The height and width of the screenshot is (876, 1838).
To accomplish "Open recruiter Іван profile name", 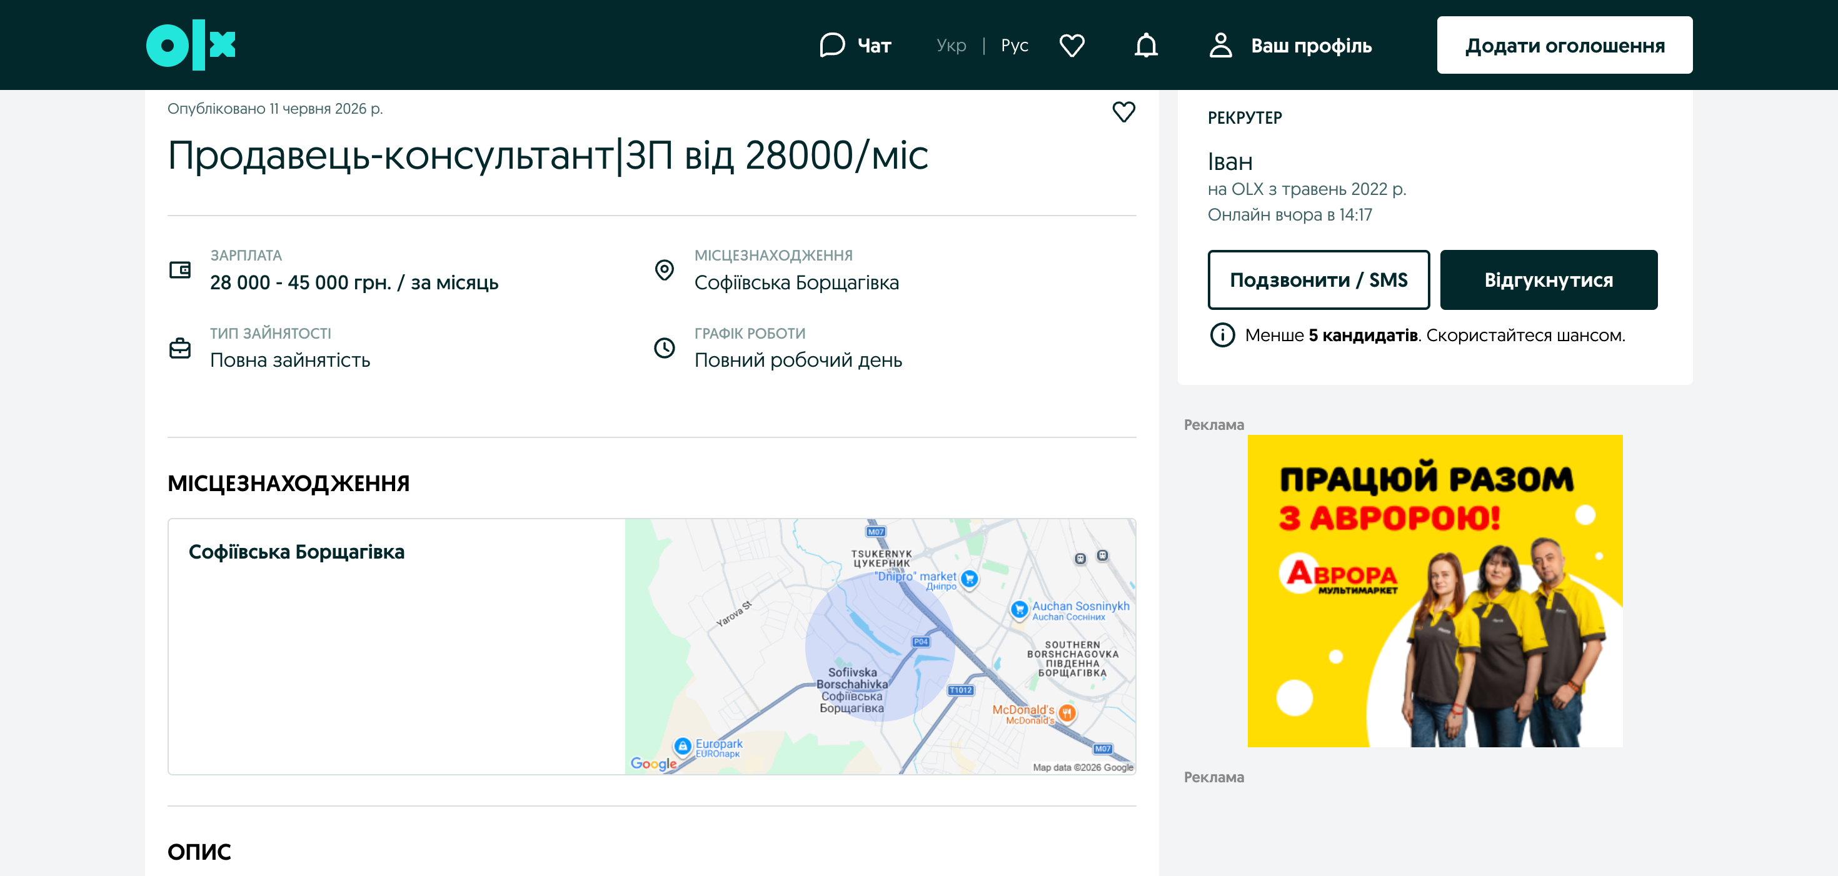I will click(1230, 162).
